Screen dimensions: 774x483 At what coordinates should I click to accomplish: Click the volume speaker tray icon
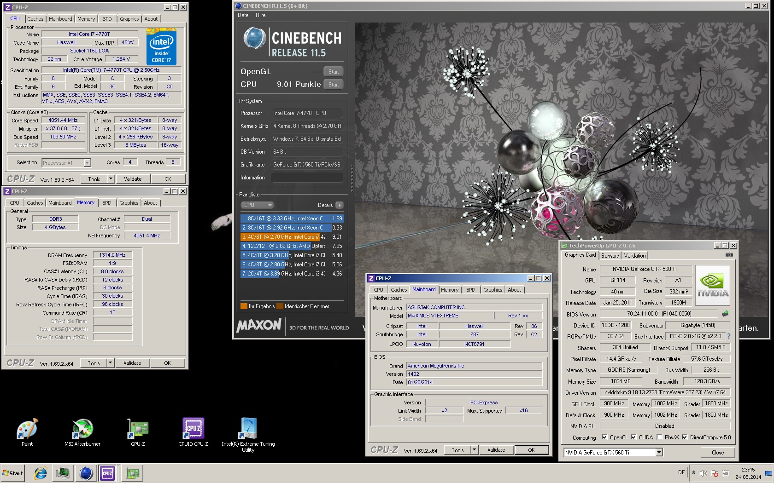click(703, 473)
